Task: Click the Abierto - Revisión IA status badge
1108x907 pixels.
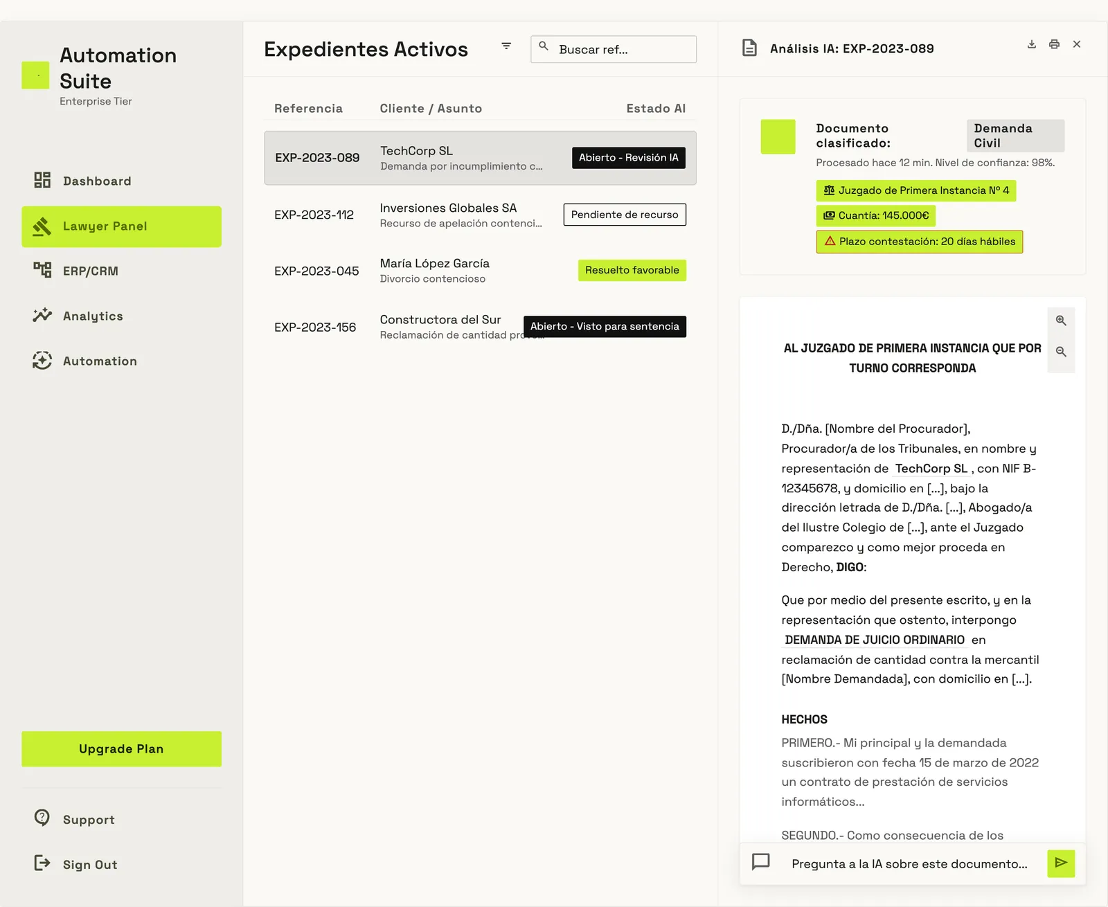Action: [628, 158]
